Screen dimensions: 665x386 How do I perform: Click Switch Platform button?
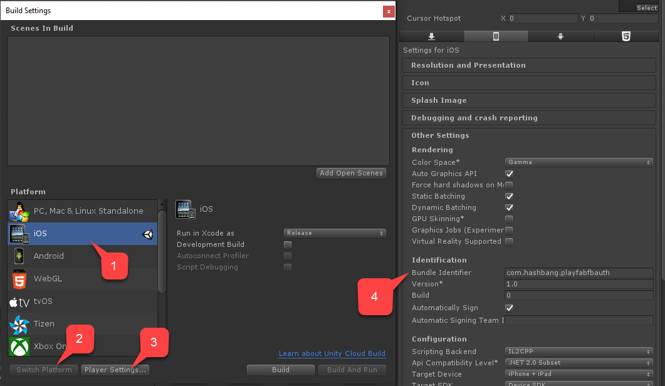click(44, 370)
